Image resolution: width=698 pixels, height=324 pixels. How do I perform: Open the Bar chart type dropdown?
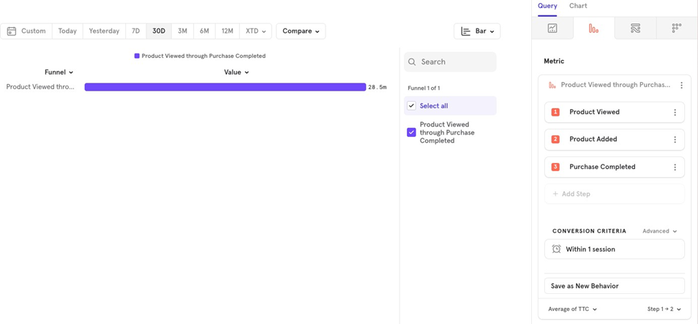coord(477,31)
